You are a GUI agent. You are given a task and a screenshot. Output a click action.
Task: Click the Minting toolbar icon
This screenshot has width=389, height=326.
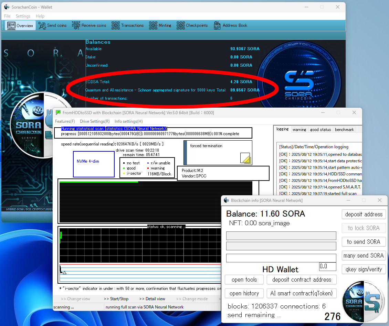tap(153, 25)
